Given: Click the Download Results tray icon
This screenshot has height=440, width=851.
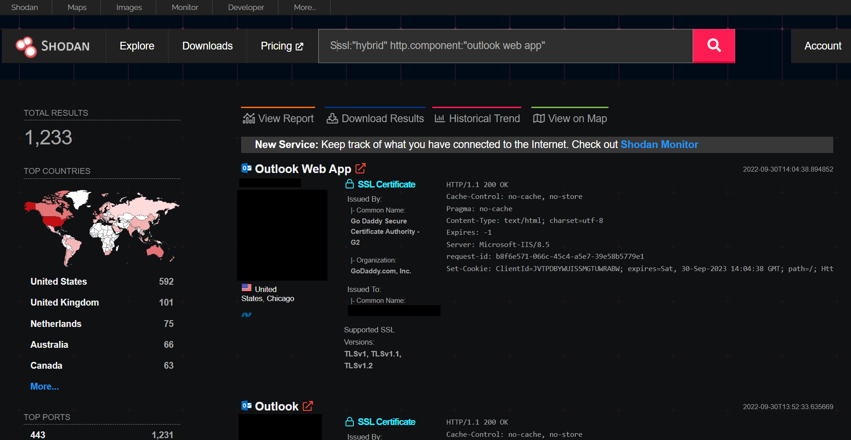Looking at the screenshot, I should click(x=332, y=119).
